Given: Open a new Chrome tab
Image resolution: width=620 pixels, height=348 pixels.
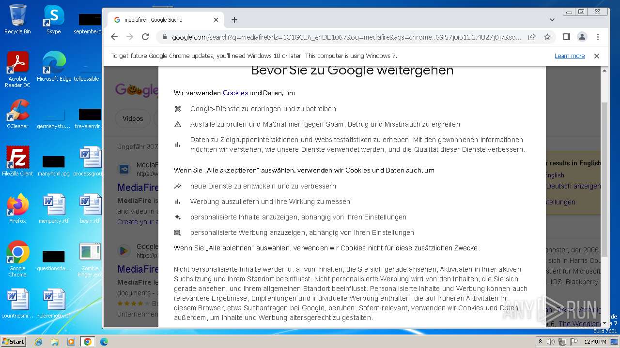Looking at the screenshot, I should pyautogui.click(x=234, y=20).
